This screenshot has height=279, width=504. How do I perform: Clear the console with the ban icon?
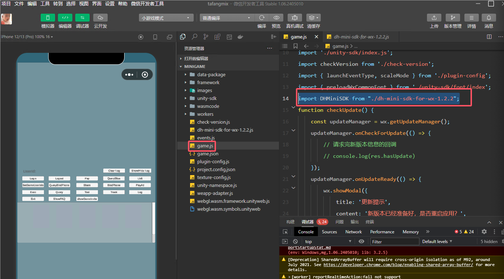(x=295, y=242)
